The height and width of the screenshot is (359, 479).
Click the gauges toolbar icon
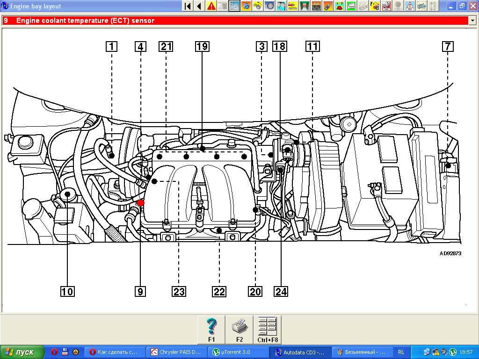(281, 6)
